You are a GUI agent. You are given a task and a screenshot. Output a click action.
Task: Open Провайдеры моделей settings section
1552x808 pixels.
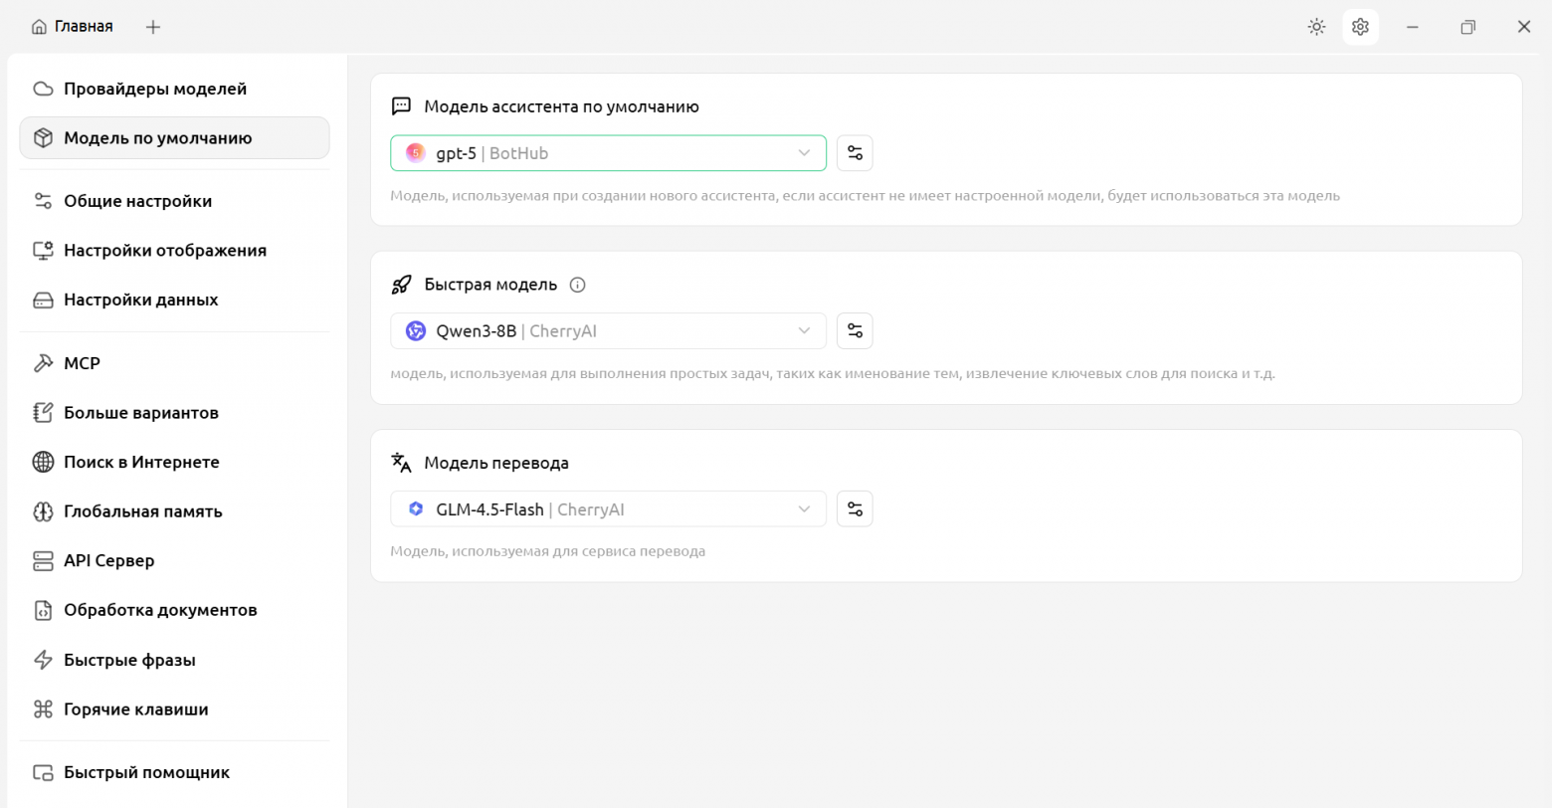(x=155, y=89)
